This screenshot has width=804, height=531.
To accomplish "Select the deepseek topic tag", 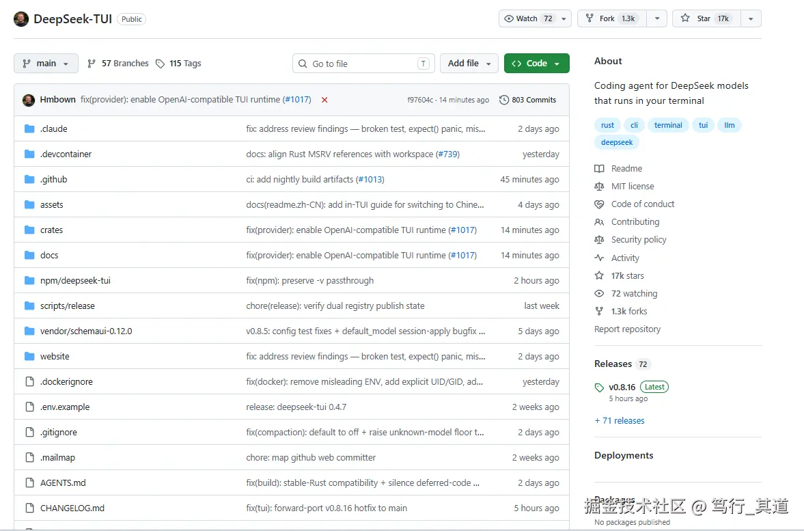I will click(617, 142).
